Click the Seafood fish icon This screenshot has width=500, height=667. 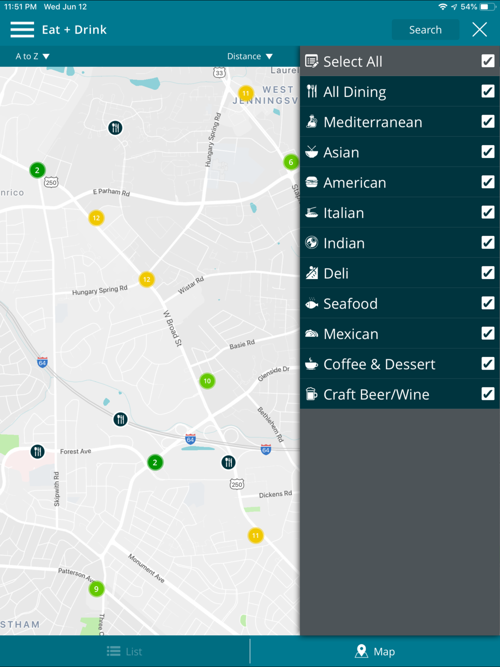[311, 303]
